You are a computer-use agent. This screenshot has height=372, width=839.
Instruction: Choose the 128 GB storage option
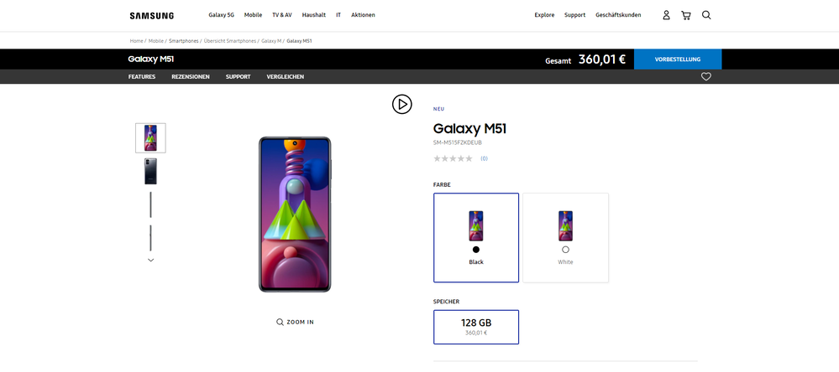tap(476, 327)
